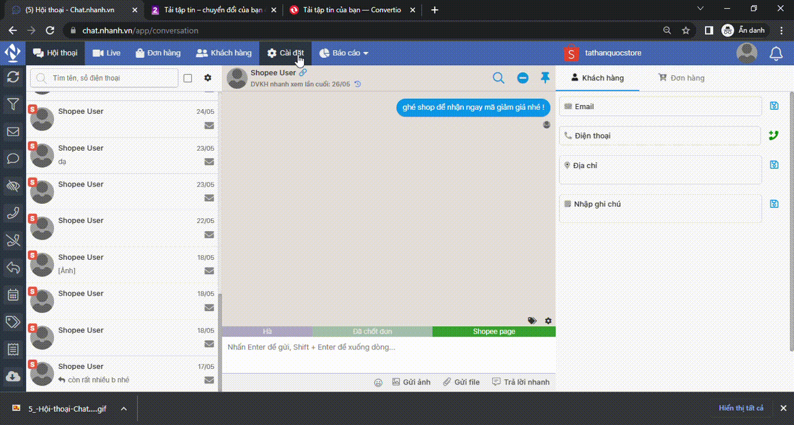Switch to Hội thoại tab
794x425 pixels.
55,53
